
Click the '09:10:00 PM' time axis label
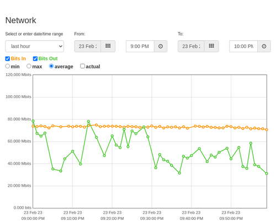tap(72, 219)
